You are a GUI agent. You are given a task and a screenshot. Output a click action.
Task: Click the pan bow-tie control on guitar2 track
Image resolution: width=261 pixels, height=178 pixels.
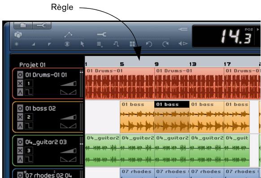pyautogui.click(x=68, y=159)
